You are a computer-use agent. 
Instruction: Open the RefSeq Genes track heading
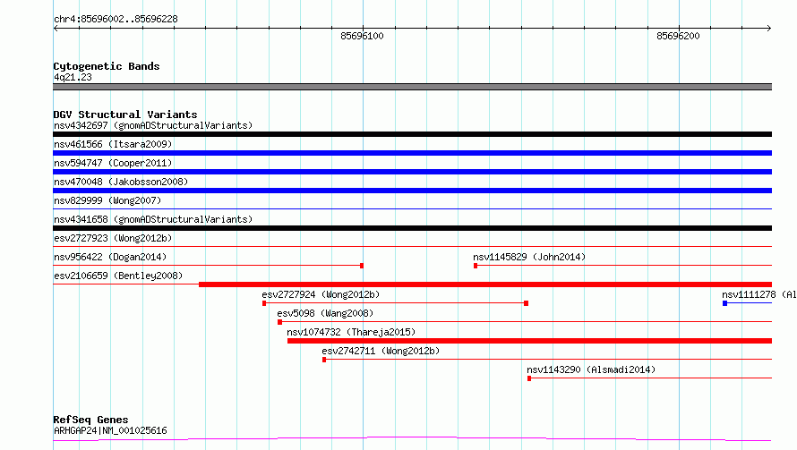pos(91,420)
